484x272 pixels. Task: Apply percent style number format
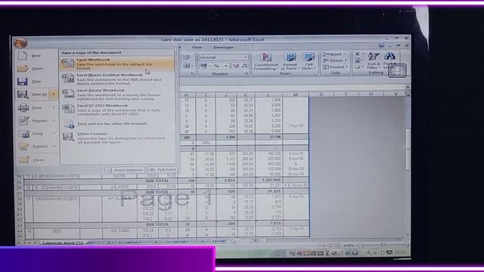217,66
